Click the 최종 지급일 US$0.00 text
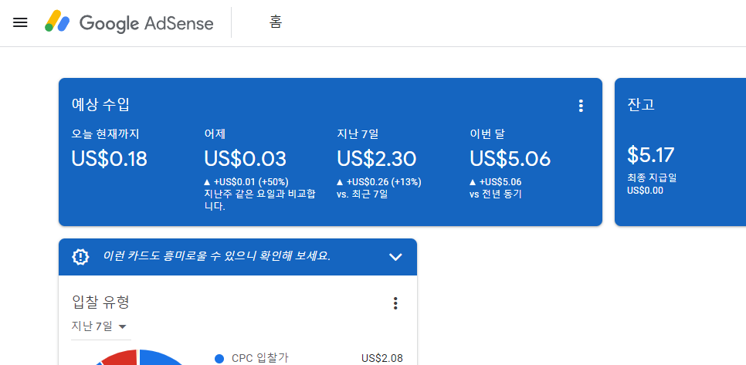 652,184
